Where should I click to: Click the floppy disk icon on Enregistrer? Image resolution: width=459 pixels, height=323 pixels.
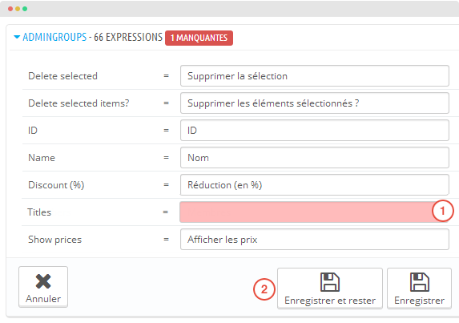(419, 282)
